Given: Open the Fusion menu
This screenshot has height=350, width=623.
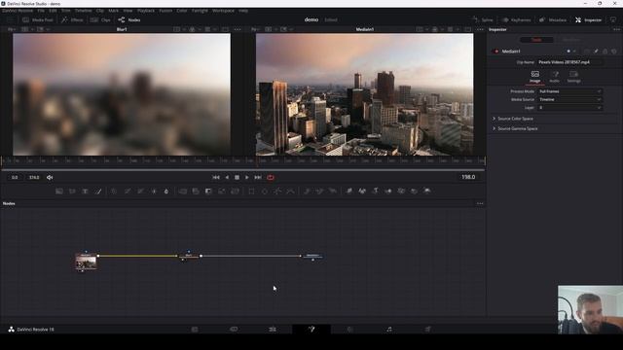Looking at the screenshot, I should (x=165, y=11).
